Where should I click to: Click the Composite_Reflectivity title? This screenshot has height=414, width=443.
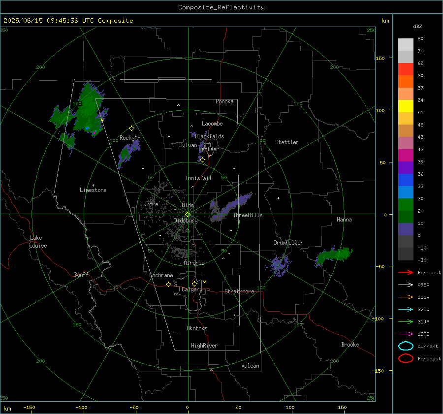click(x=221, y=7)
